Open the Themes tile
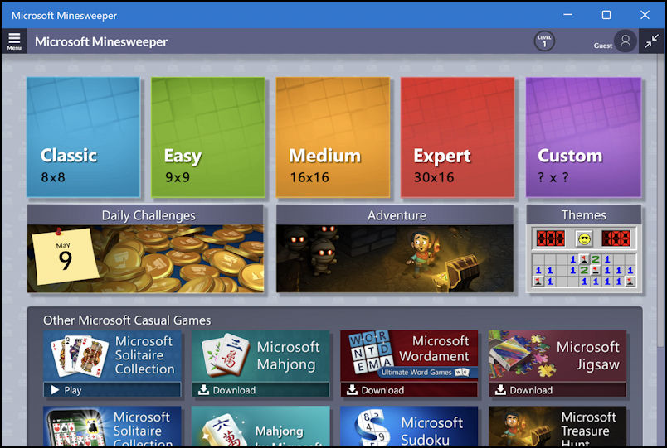Screen dimensions: 667x448 (x=584, y=248)
